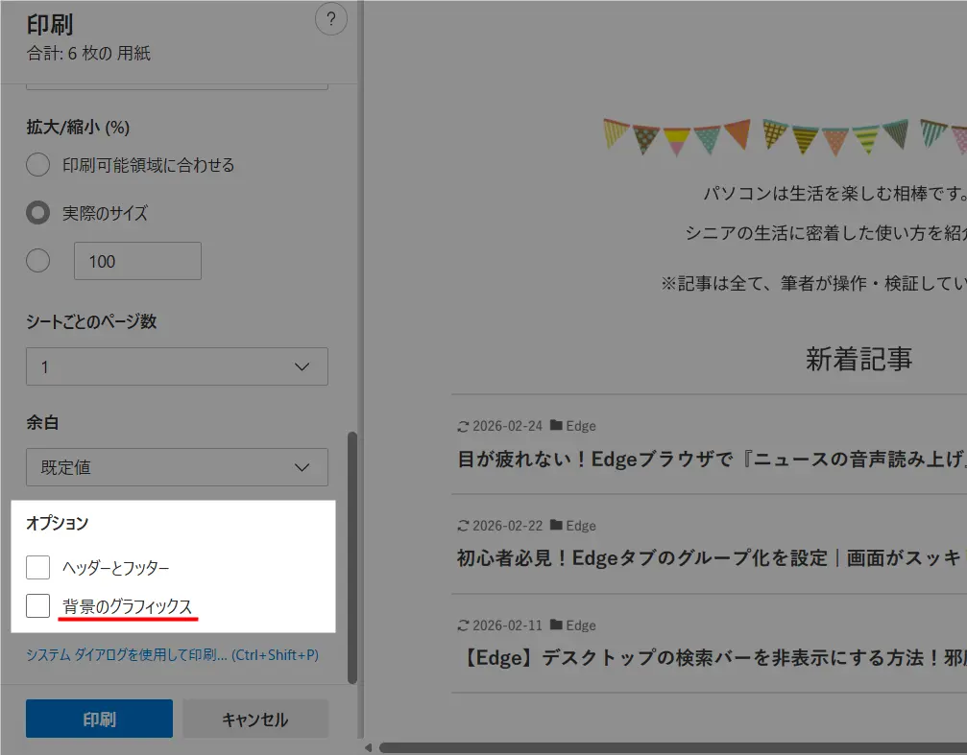This screenshot has height=755, width=967.
Task: Open システム ダイアログを使用して印刷 link
Action: tap(172, 655)
